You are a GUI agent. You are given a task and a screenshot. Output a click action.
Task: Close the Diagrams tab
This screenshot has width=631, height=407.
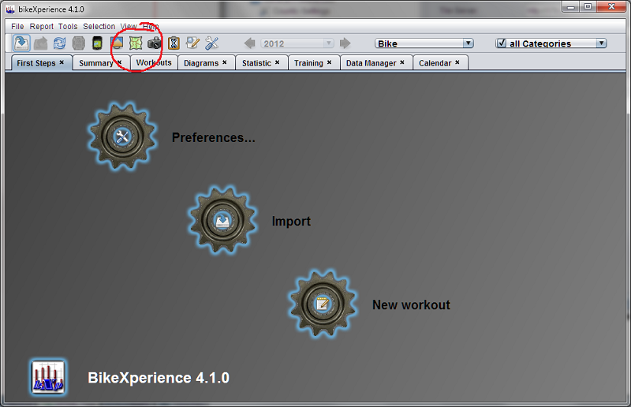pos(225,62)
